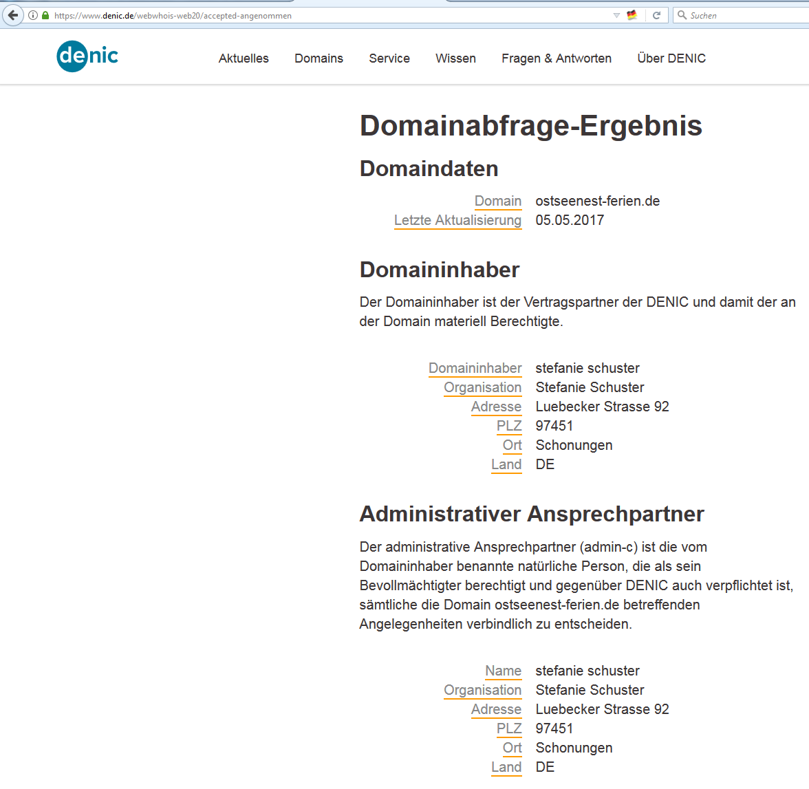Click the green padlock security icon
Image resolution: width=809 pixels, height=789 pixels.
pyautogui.click(x=45, y=16)
